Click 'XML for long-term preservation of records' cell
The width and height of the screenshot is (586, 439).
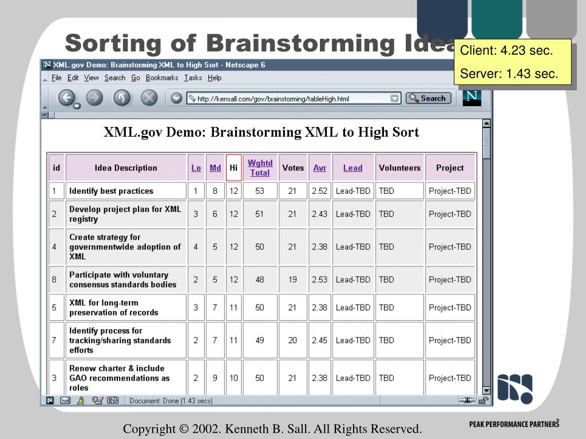click(x=126, y=308)
